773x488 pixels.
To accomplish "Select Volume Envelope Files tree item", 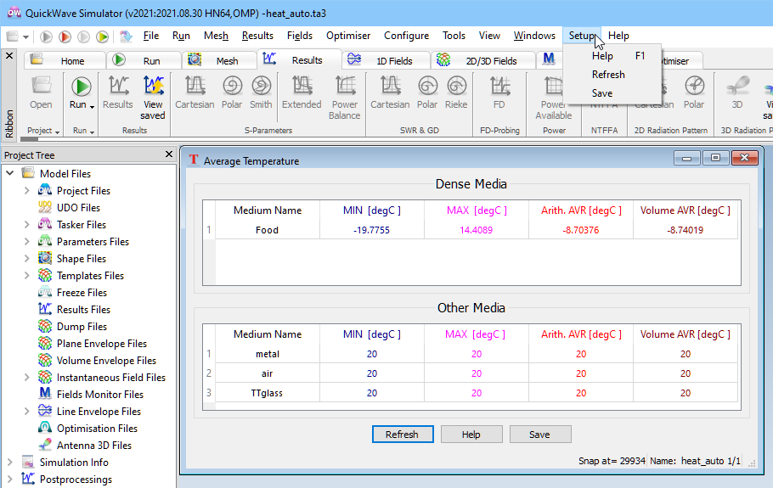I will pos(106,361).
